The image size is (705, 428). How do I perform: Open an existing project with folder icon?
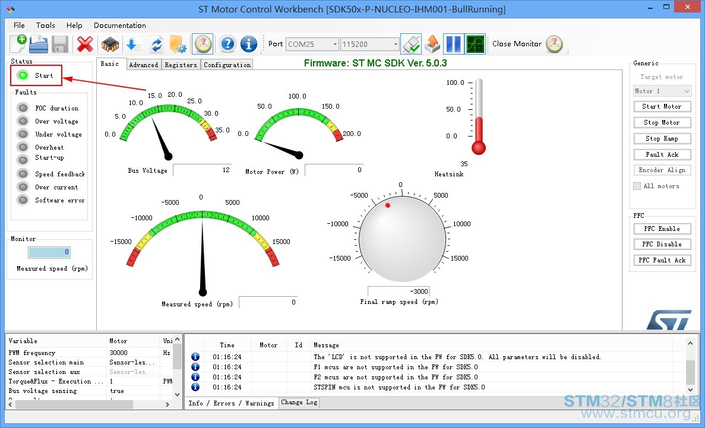39,44
